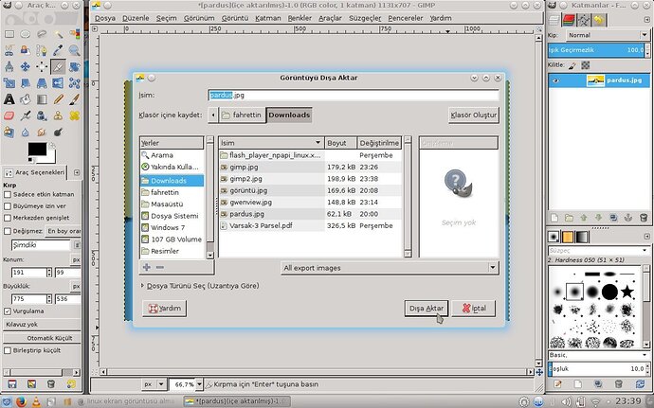This screenshot has height=408, width=654.
Task: Open the brush 'Süzgeç' filter dropdown
Action: [599, 251]
